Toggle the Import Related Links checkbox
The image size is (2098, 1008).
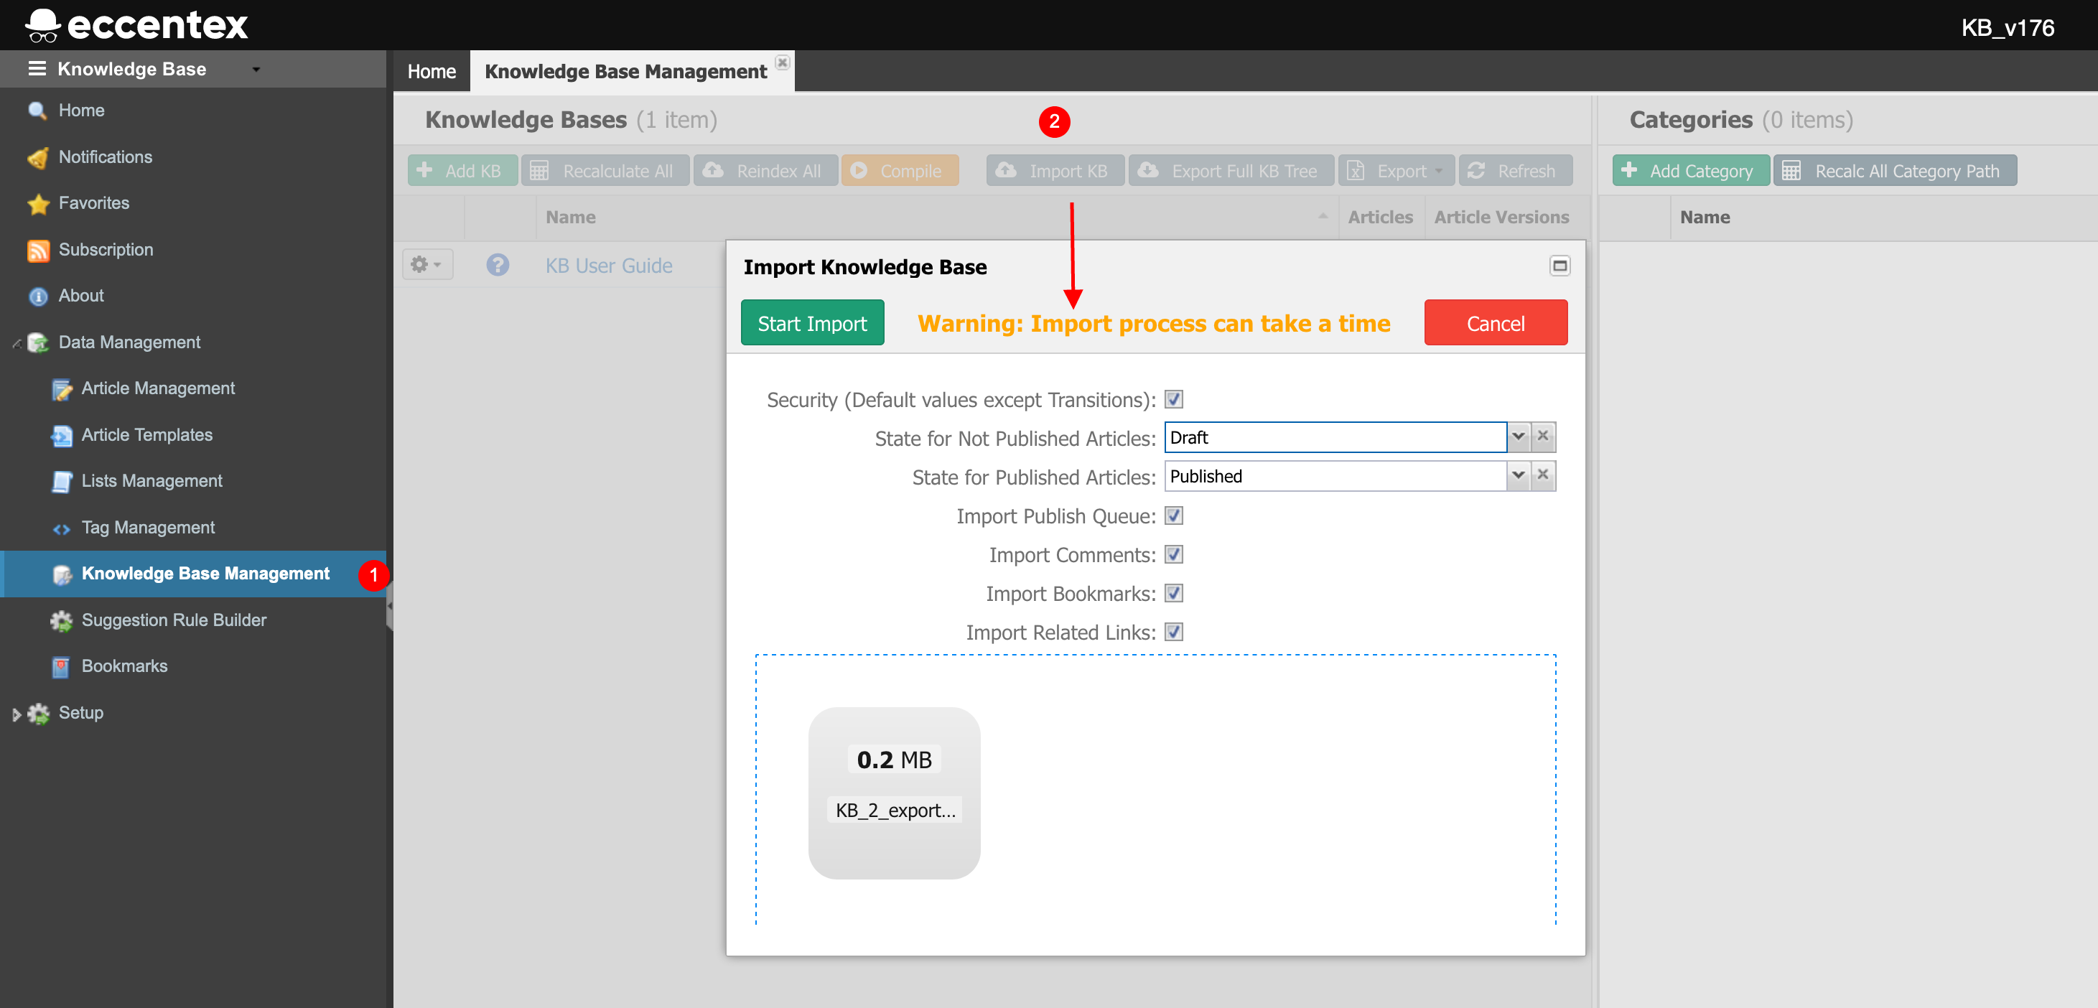coord(1172,633)
